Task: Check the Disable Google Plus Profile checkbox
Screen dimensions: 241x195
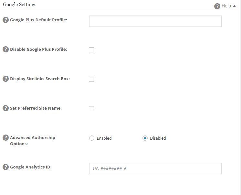Action: [91, 50]
